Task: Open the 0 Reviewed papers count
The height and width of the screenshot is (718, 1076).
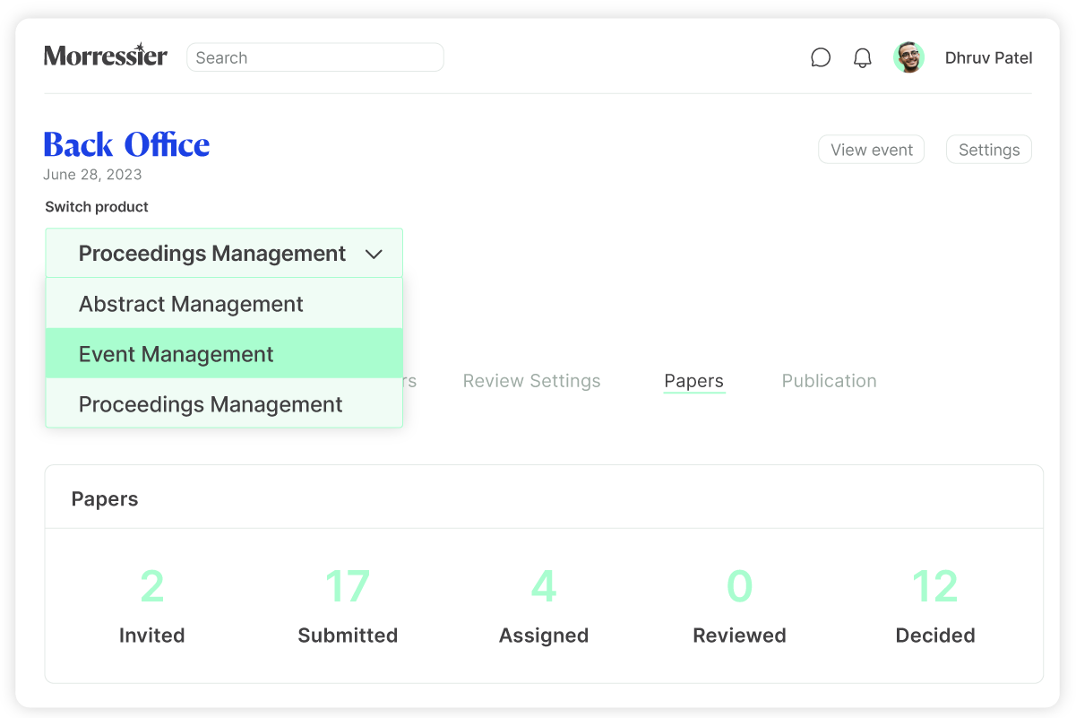Action: coord(739,605)
